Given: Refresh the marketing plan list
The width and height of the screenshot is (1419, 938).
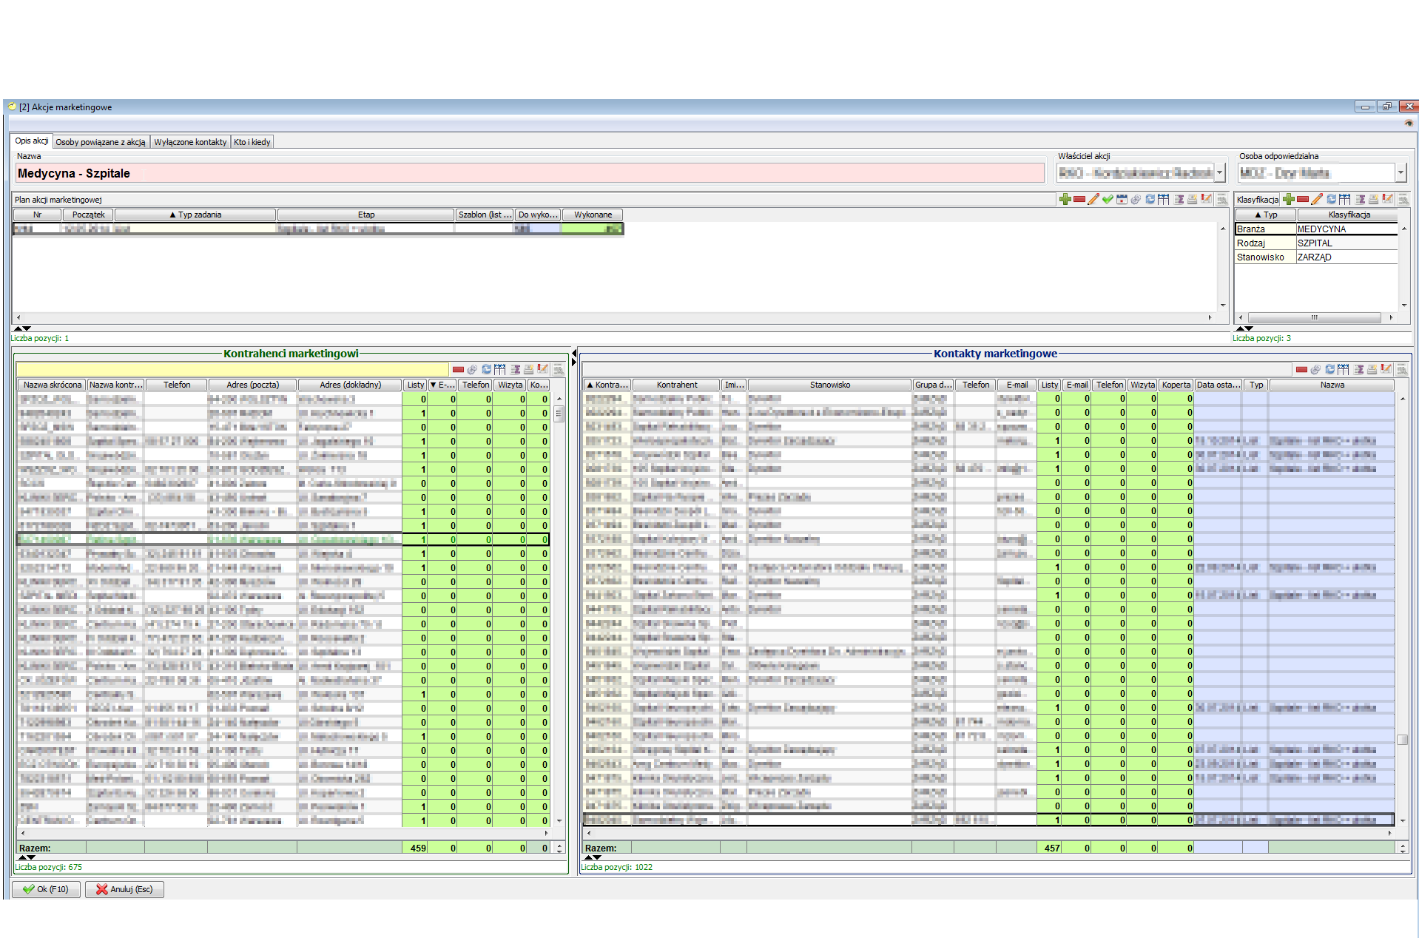Looking at the screenshot, I should [1150, 199].
